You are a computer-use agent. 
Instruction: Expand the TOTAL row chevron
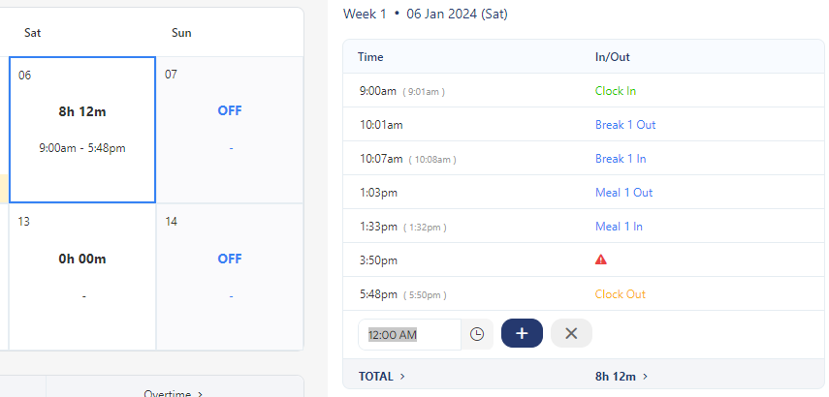click(402, 377)
